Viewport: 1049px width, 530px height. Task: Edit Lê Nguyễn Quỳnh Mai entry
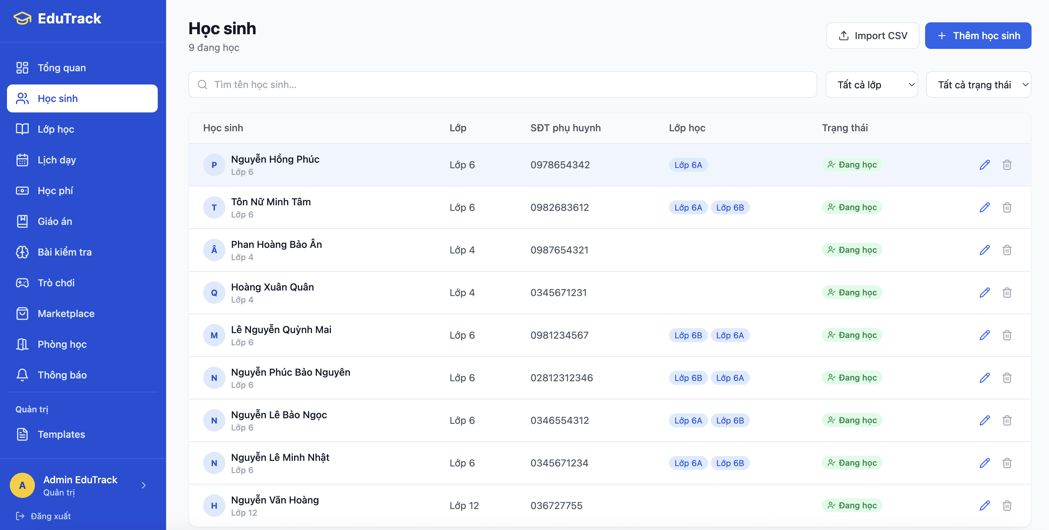(984, 335)
